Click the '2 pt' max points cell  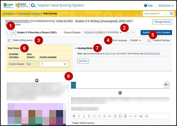click(x=29, y=64)
